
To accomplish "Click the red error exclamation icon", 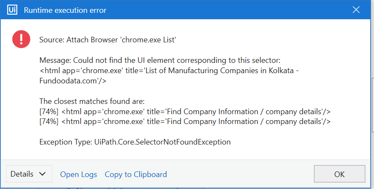I will 21,40.
